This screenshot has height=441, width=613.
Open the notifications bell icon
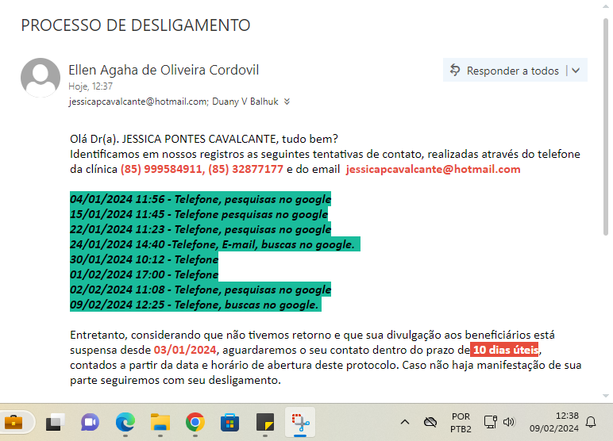click(x=591, y=422)
